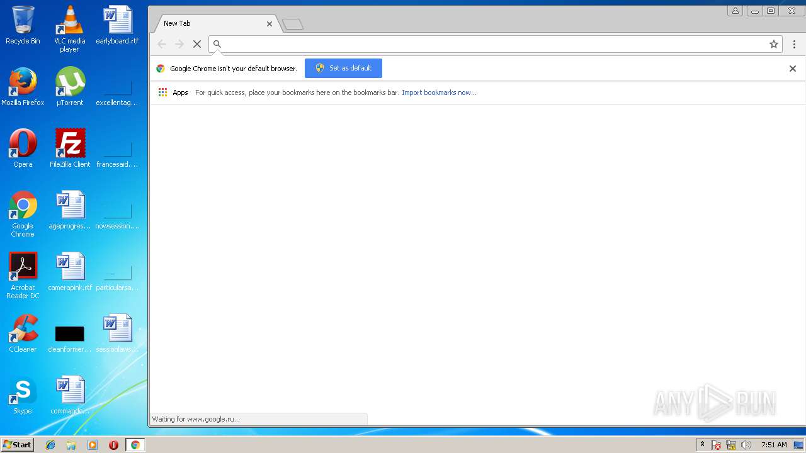Launch µTorrent from the desktop
This screenshot has height=453, width=806.
click(x=70, y=87)
